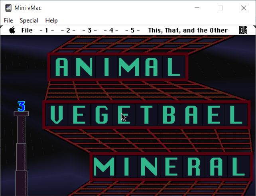This screenshot has width=256, height=196.
Task: Select the E tile in MINERAL
Action: click(171, 167)
